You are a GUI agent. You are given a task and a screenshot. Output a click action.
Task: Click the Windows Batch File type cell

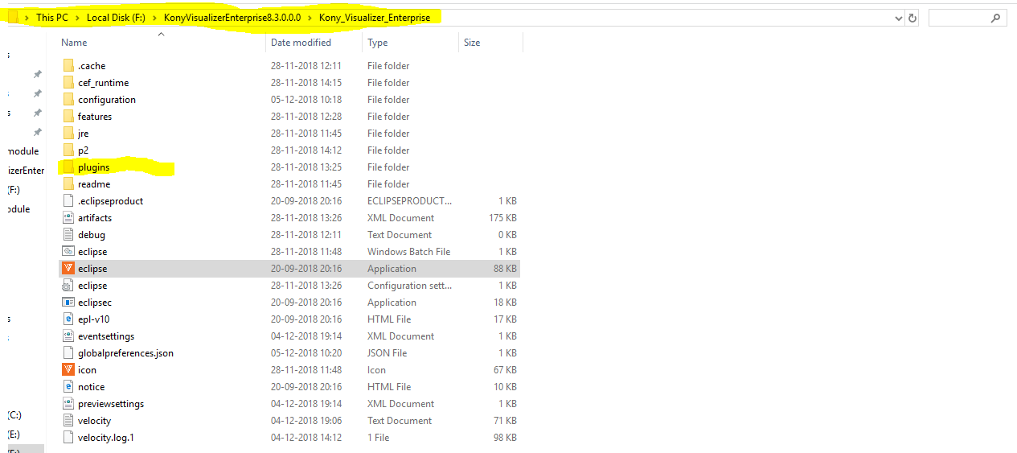[408, 252]
